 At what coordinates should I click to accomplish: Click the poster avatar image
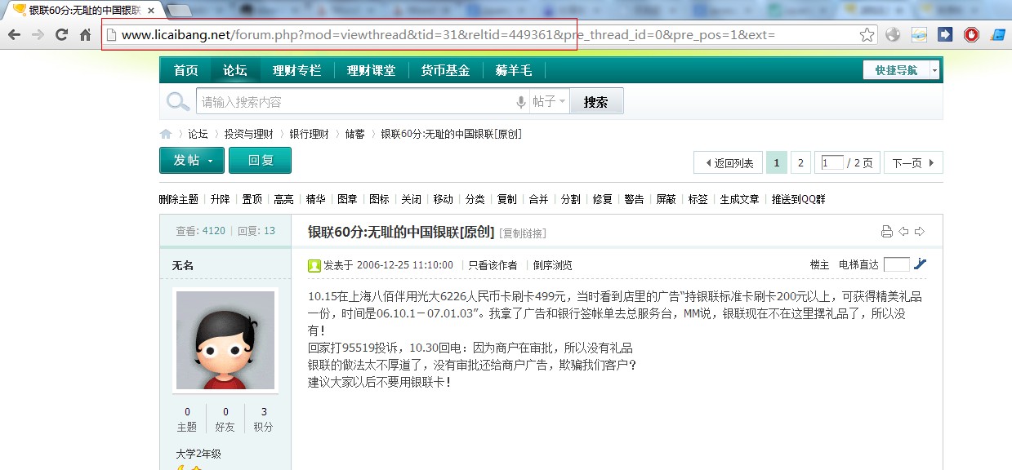(225, 340)
